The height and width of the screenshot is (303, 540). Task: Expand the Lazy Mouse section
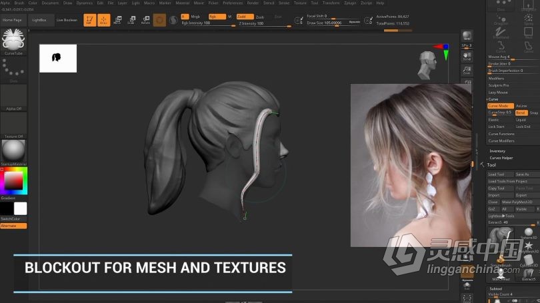[x=498, y=93]
